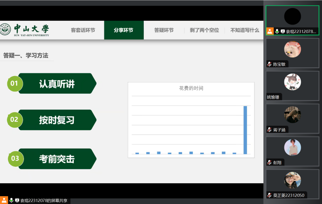This screenshot has width=322, height=204.
Task: Click the orange host icon in the bottom-left share bar
Action: click(x=5, y=200)
